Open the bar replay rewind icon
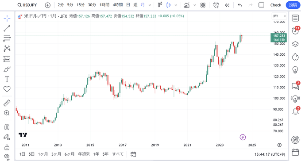The image size is (301, 161). pyautogui.click(x=227, y=5)
